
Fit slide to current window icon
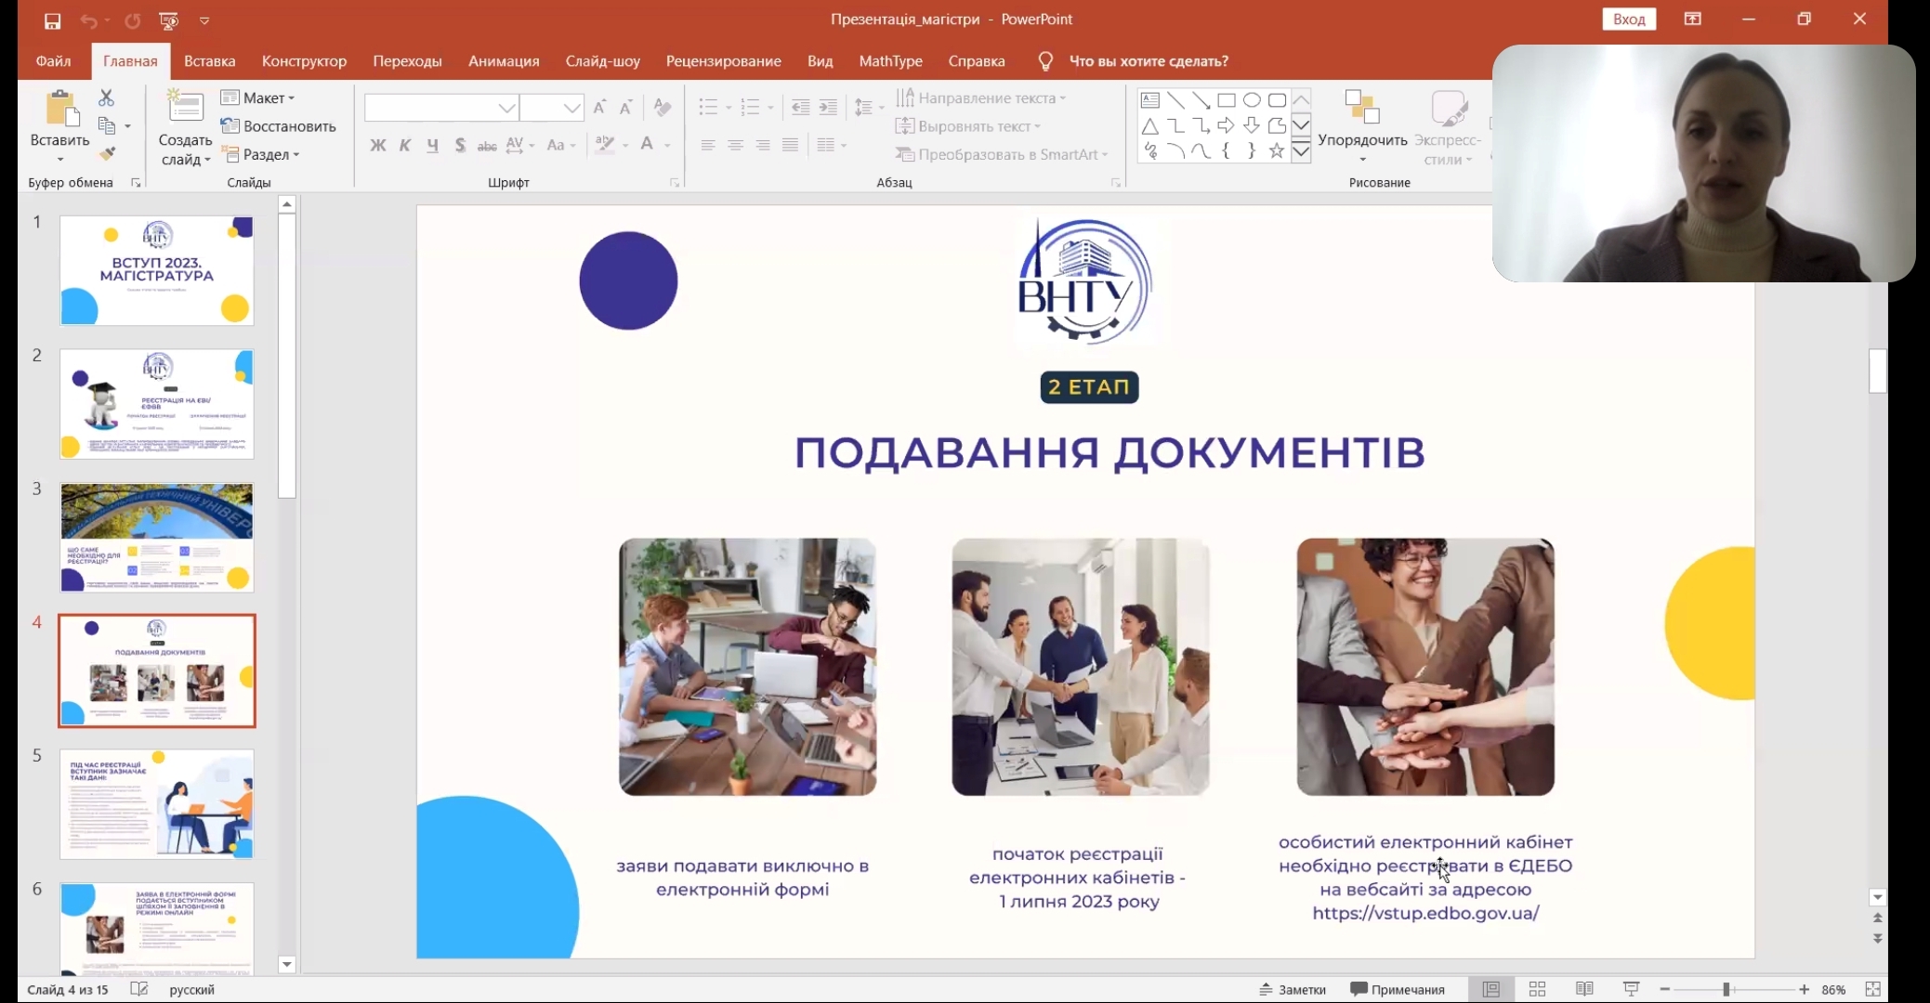click(1872, 989)
